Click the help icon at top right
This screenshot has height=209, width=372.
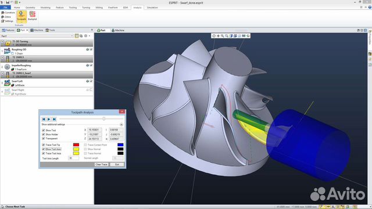[370, 8]
